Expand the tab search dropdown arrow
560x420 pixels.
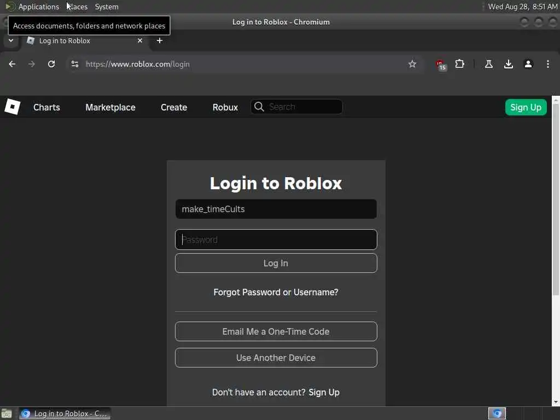(x=11, y=40)
